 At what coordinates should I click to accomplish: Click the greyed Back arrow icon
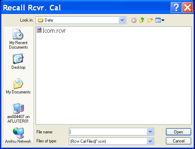click(x=134, y=20)
